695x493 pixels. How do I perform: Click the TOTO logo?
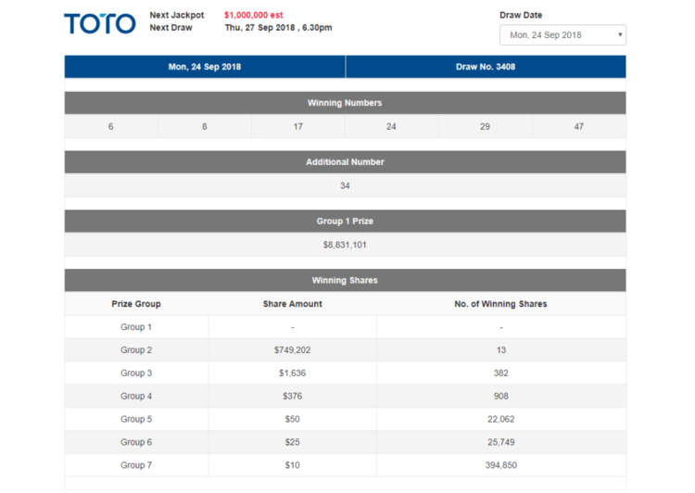point(100,23)
